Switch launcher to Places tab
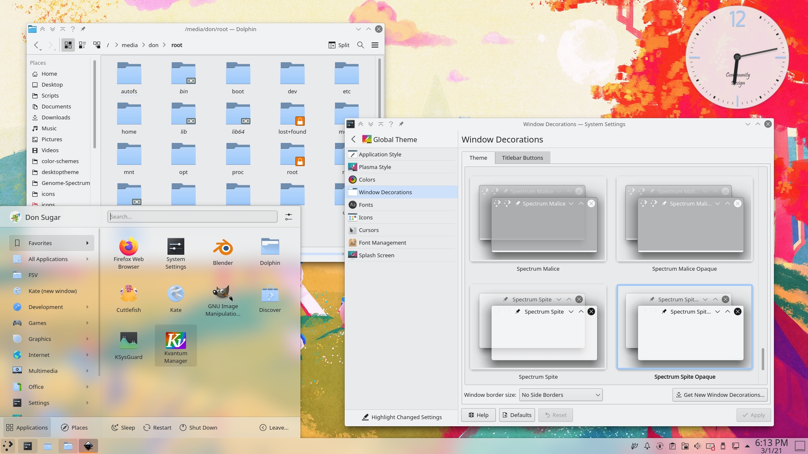 tap(74, 428)
